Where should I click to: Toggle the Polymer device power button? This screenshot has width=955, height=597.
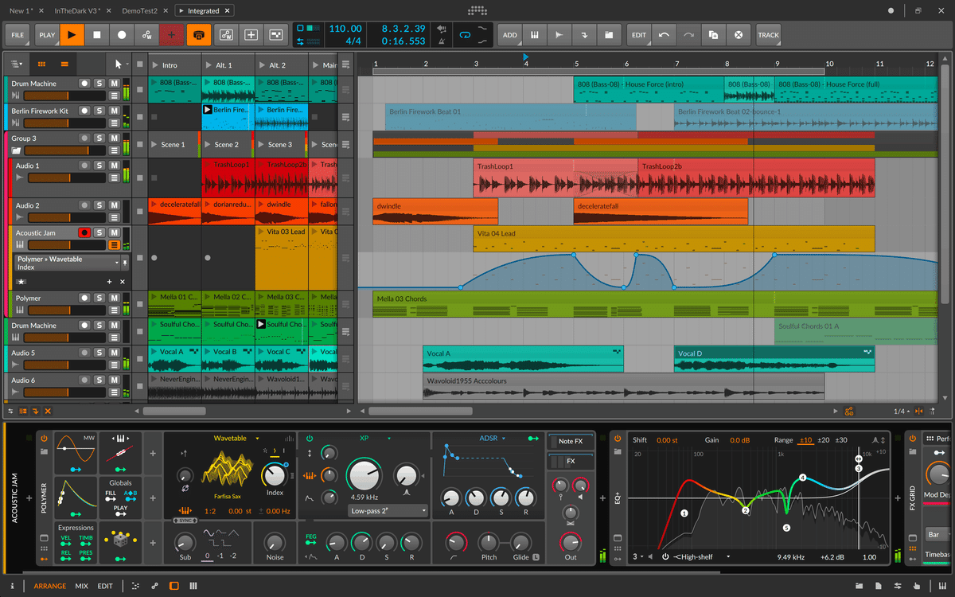44,439
